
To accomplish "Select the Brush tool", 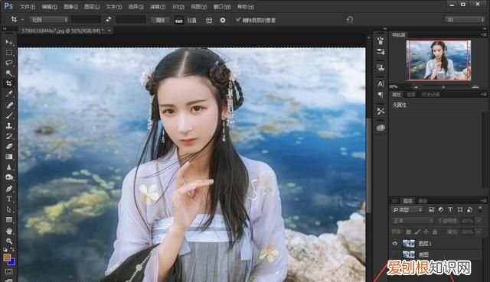I will click(x=9, y=115).
